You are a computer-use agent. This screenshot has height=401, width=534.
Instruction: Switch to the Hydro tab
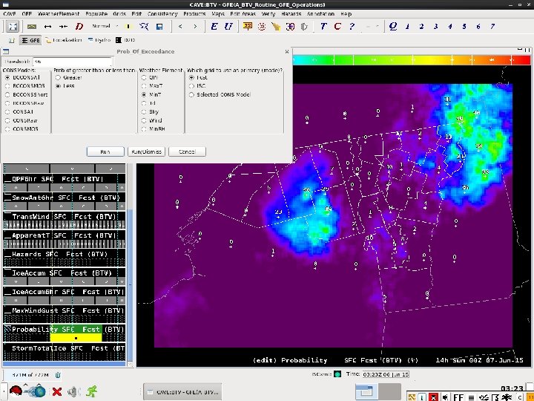coord(104,40)
